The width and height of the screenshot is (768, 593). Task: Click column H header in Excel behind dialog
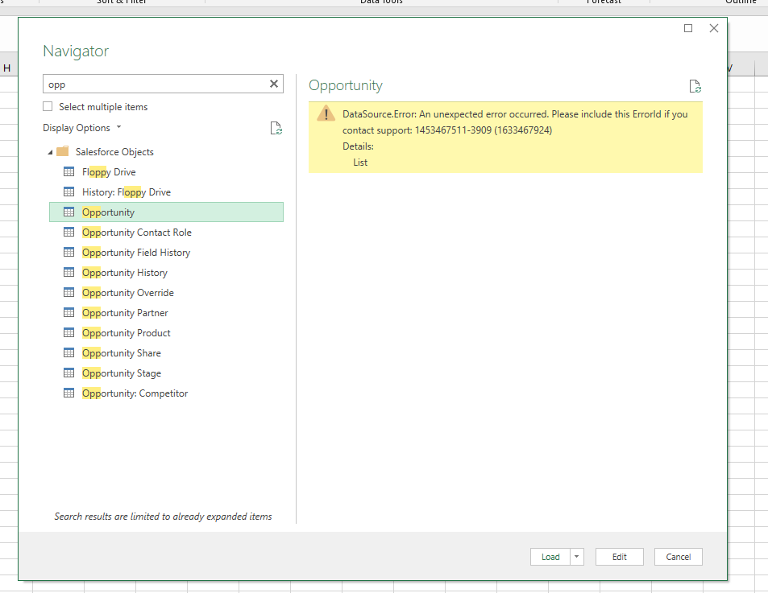7,68
